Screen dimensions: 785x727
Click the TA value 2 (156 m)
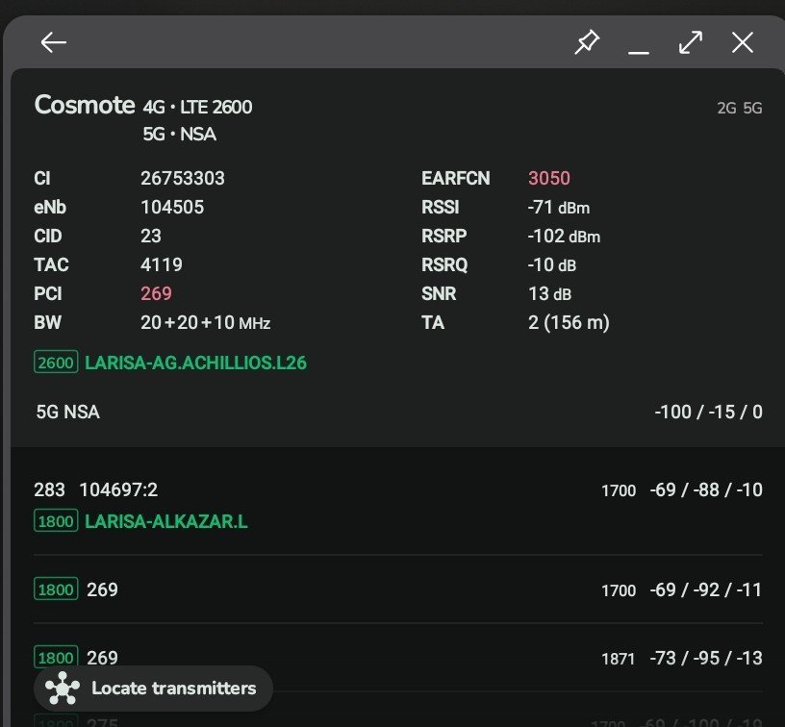pos(569,323)
